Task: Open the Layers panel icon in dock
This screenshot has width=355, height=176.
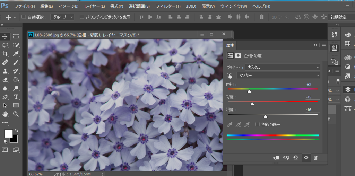Action: [348, 90]
